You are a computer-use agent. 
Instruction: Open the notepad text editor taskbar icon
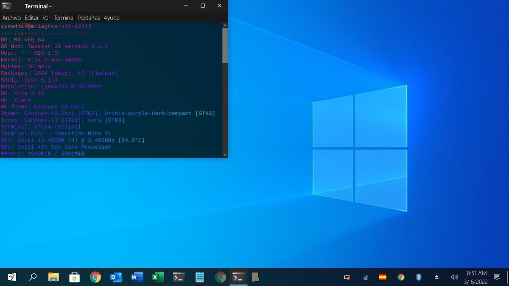pyautogui.click(x=199, y=277)
